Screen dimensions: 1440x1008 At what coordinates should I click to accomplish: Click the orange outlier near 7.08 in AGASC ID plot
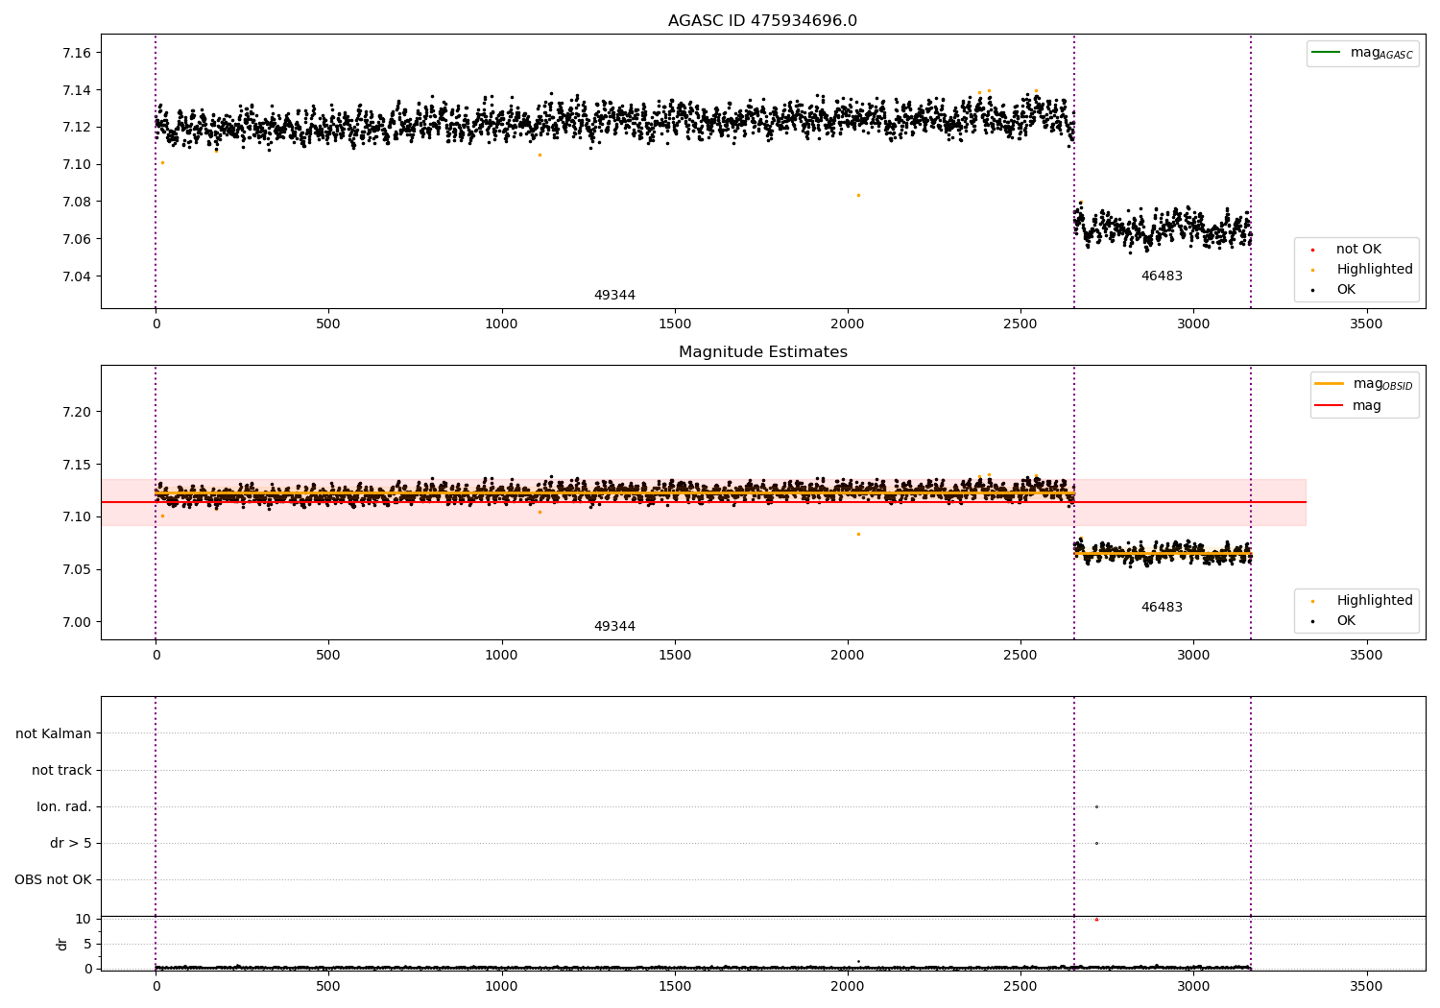coord(858,195)
